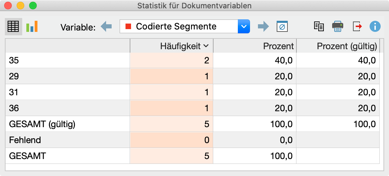Copy table to clipboard icon
This screenshot has height=176, width=389.
(x=319, y=26)
